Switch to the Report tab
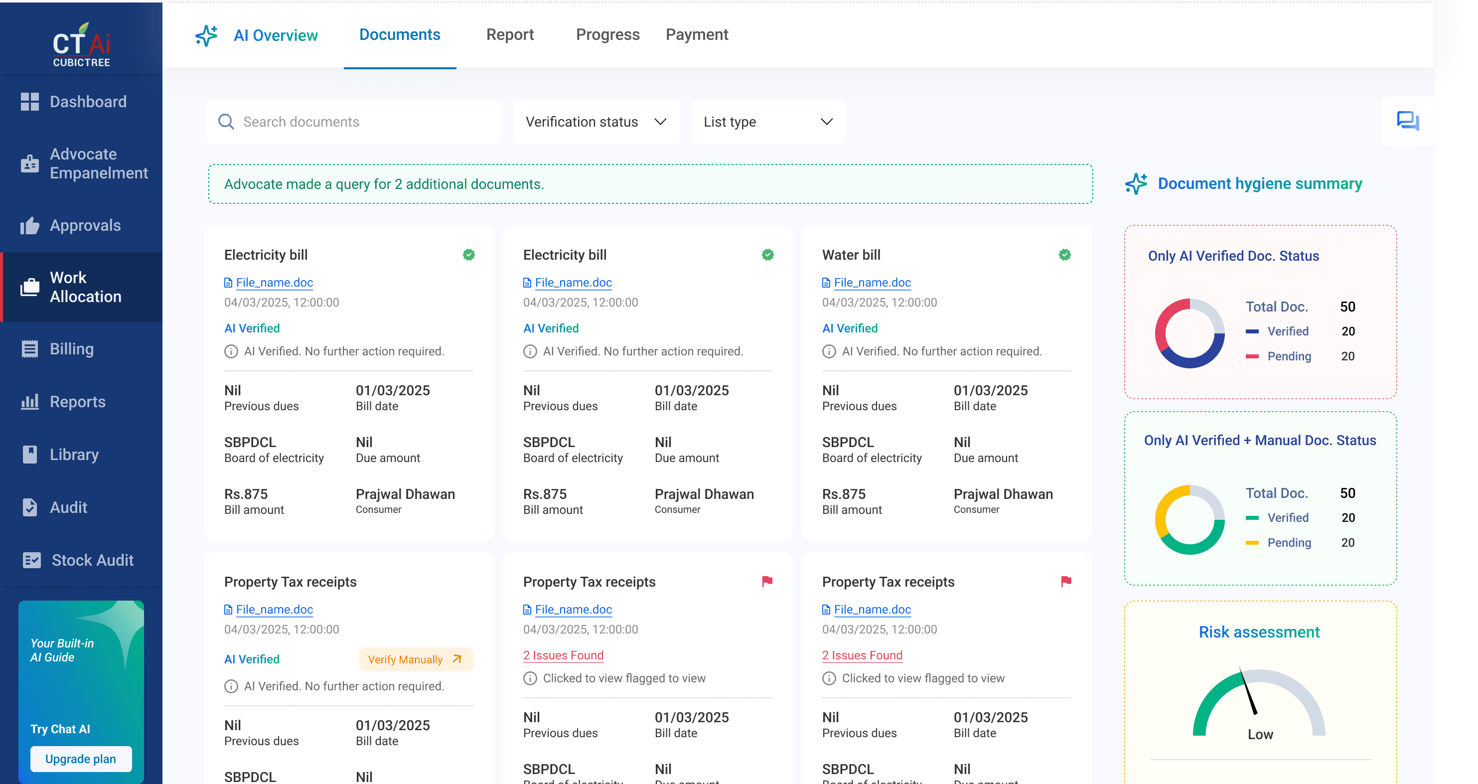 (x=509, y=34)
